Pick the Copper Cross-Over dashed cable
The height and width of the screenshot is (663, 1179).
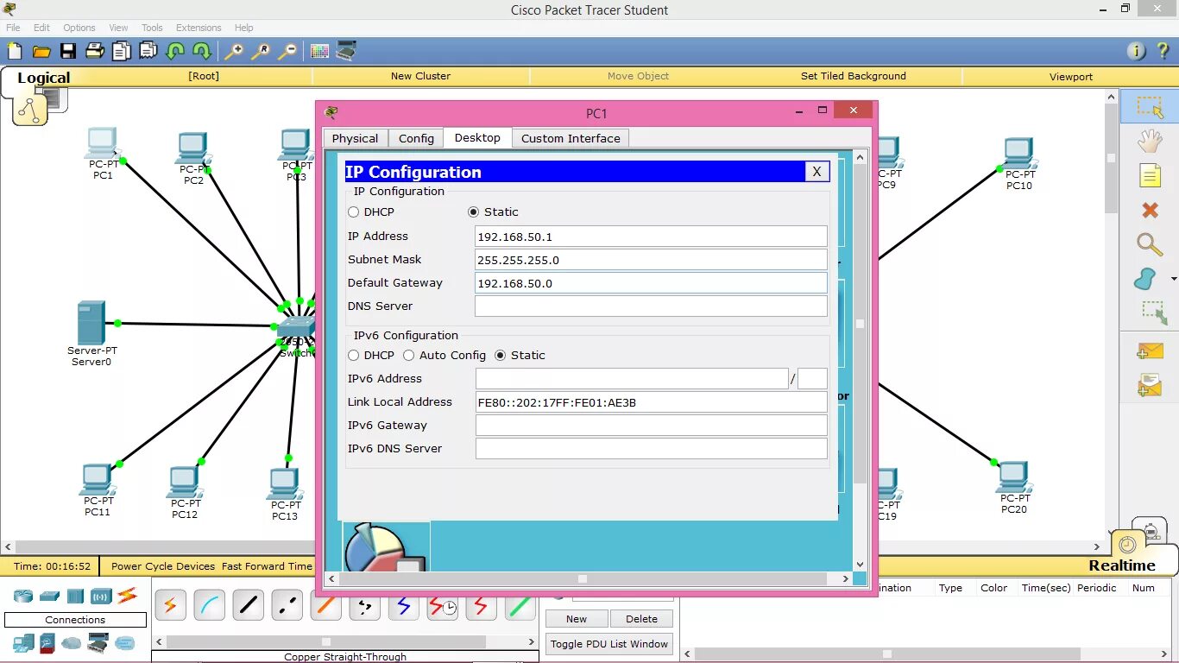[287, 606]
